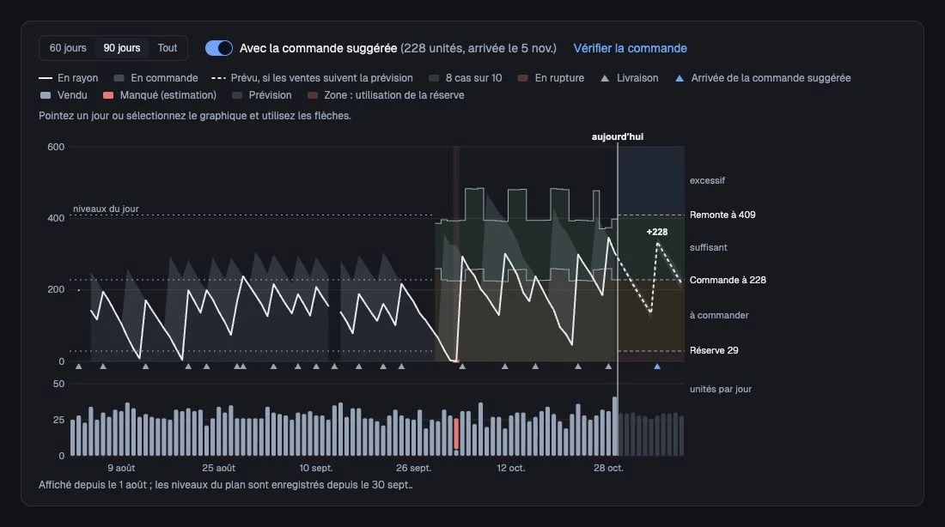This screenshot has width=945, height=527.
Task: Select the 60 jours range tab
Action: tap(68, 48)
